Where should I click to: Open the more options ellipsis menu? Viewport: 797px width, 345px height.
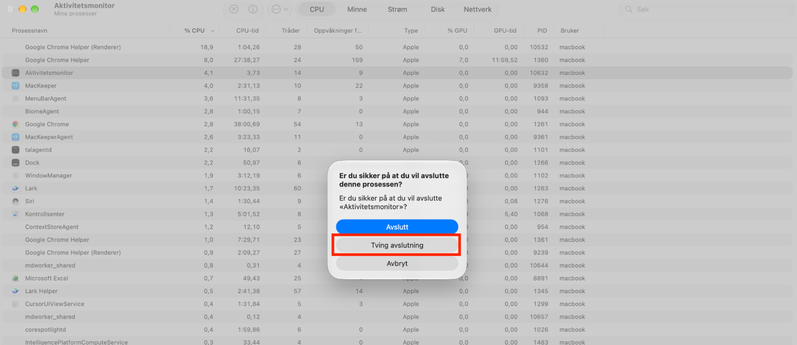click(280, 9)
